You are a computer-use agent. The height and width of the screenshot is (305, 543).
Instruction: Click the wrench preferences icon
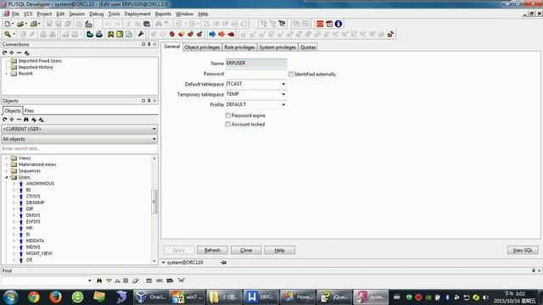point(141,34)
